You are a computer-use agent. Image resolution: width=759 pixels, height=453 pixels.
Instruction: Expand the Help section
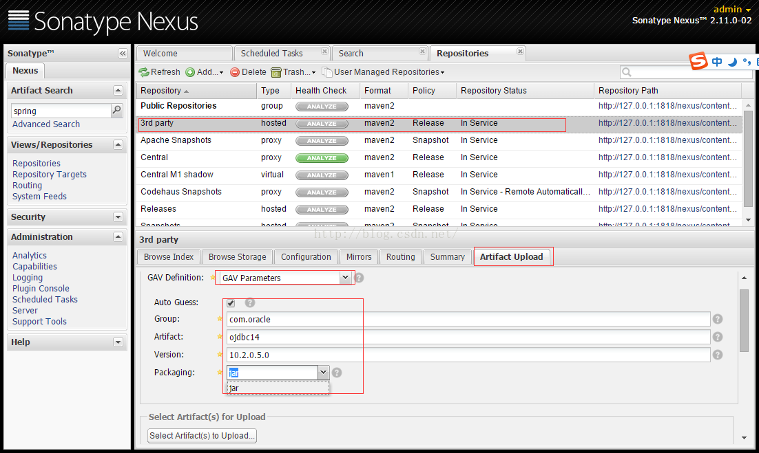pyautogui.click(x=118, y=342)
